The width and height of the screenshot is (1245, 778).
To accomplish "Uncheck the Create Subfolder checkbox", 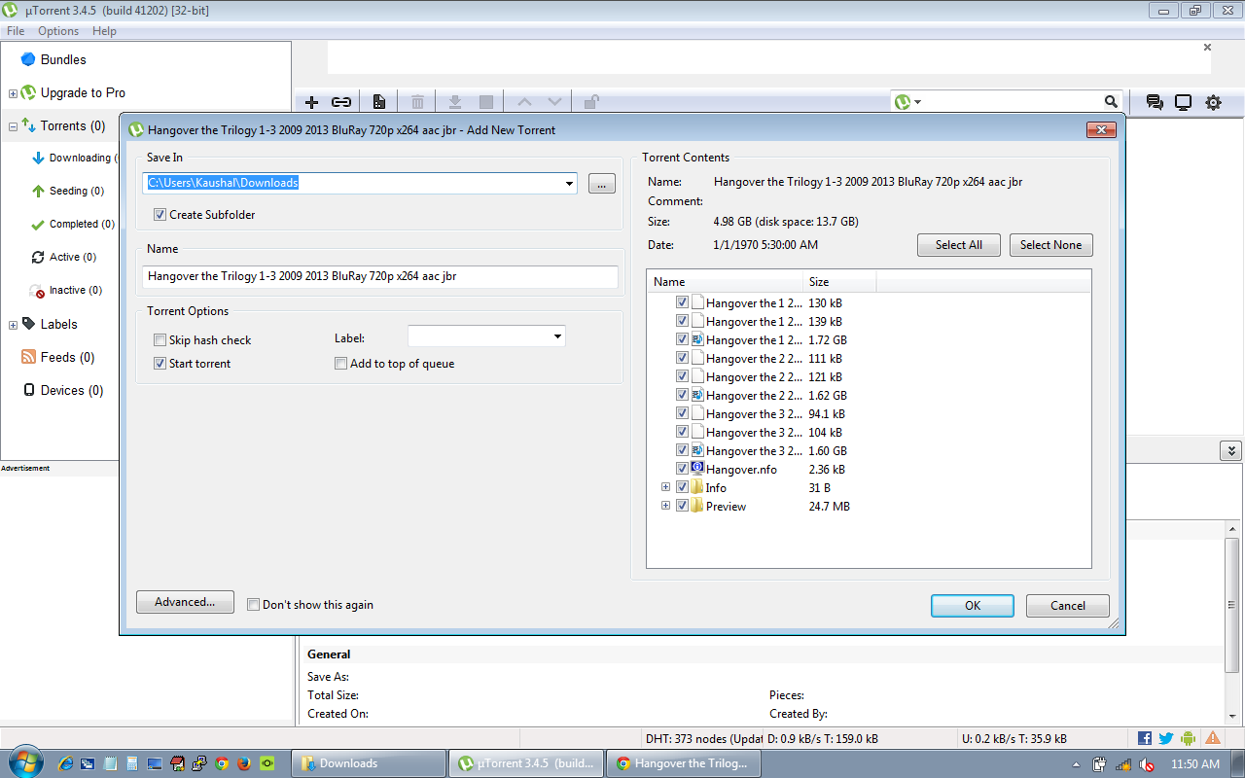I will click(160, 215).
